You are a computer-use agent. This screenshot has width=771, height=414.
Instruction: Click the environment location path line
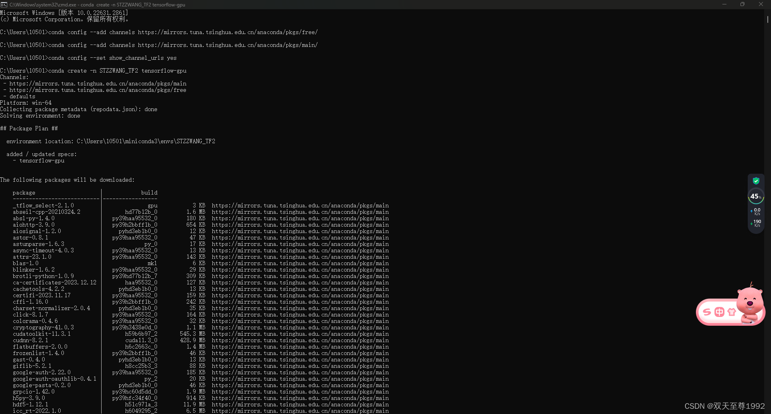point(111,141)
